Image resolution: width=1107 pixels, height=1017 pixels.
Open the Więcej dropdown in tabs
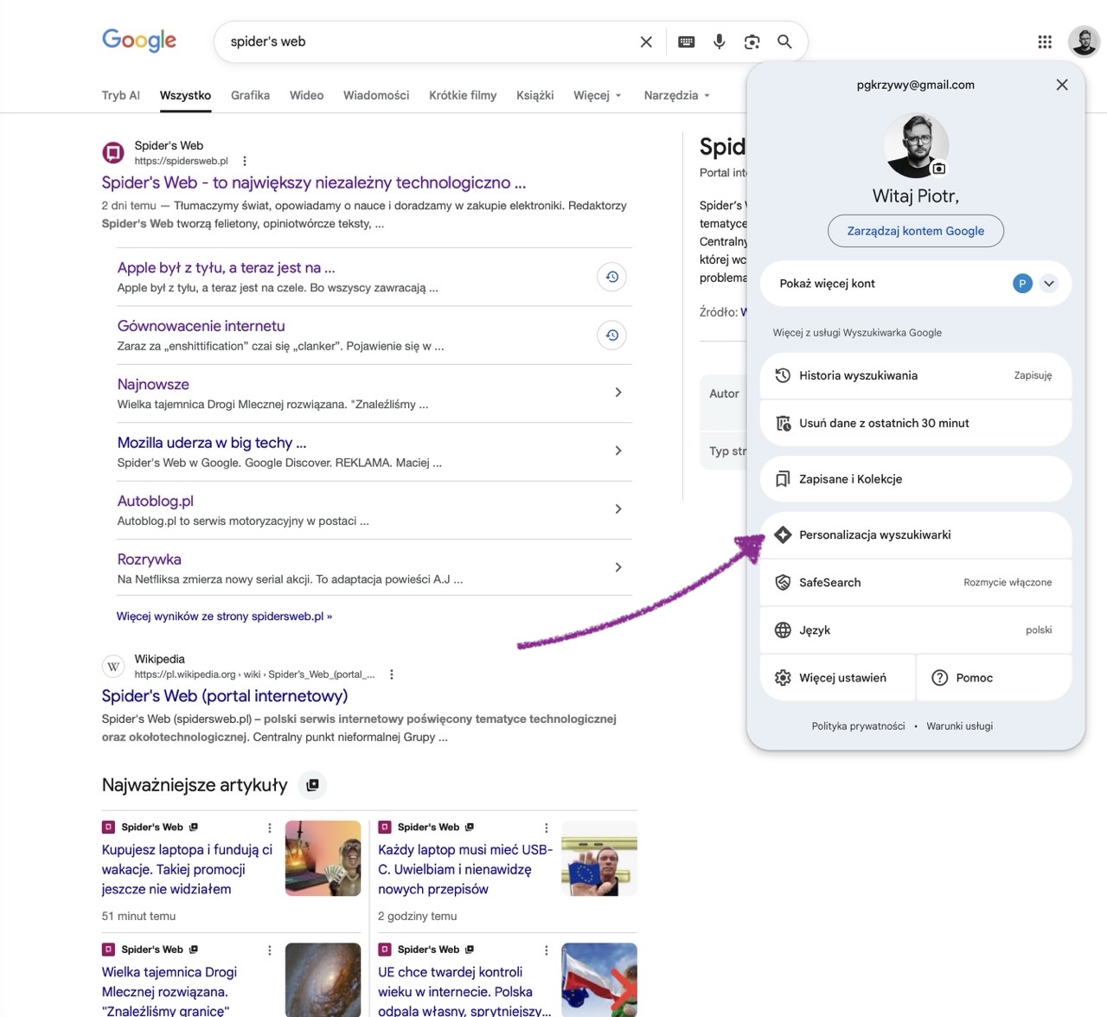(597, 95)
